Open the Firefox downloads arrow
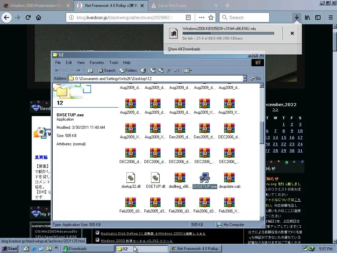337x253 pixels. coord(297,17)
